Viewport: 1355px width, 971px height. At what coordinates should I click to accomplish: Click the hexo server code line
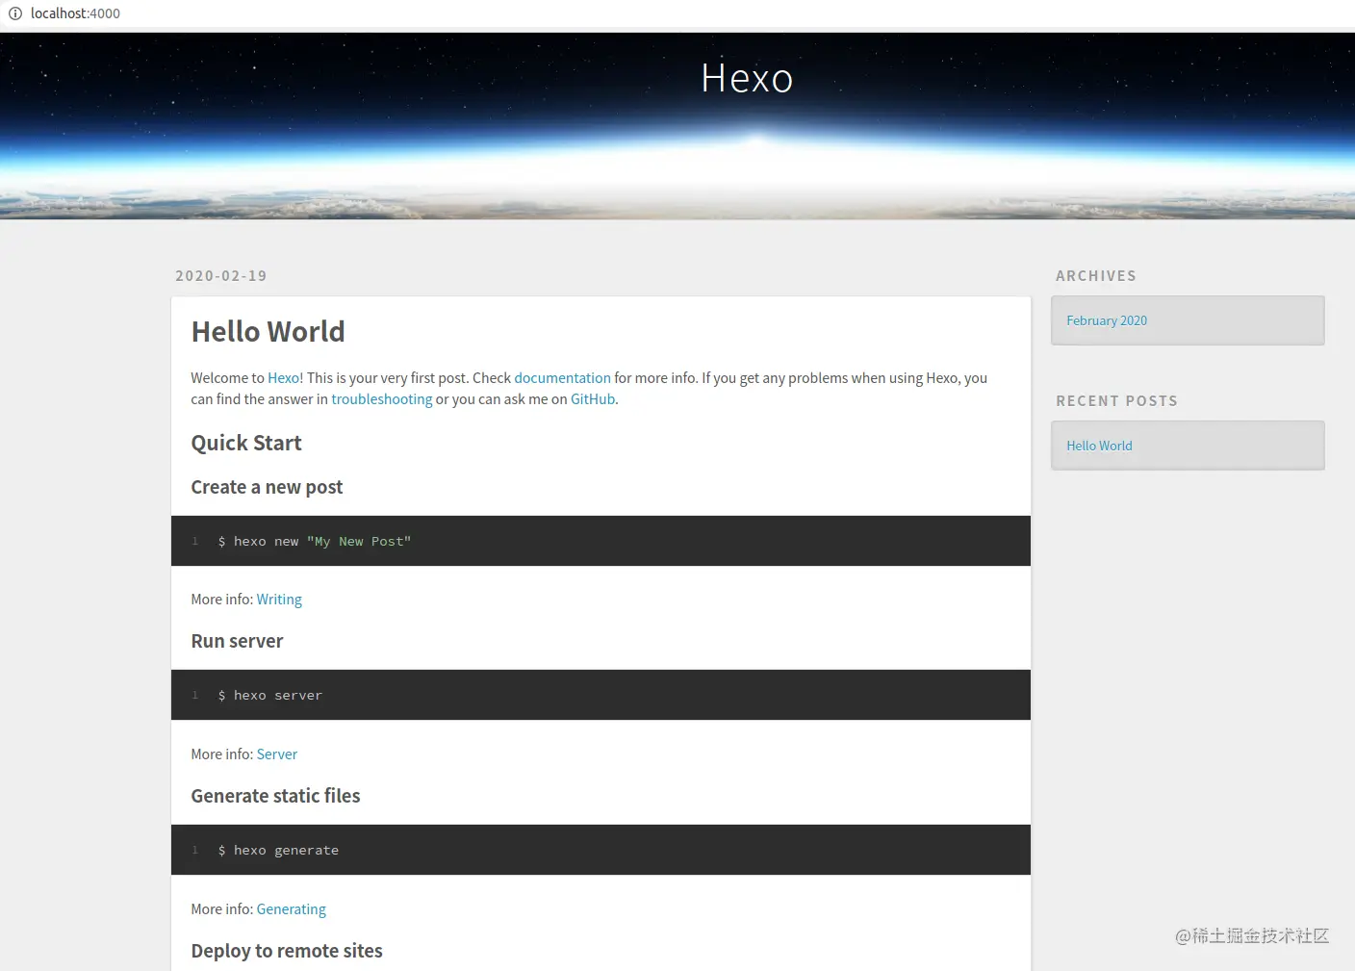269,696
